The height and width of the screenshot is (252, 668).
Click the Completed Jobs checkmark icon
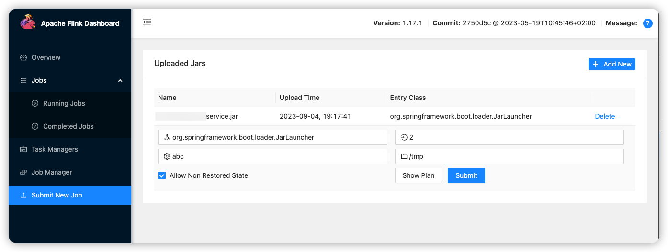click(x=35, y=126)
